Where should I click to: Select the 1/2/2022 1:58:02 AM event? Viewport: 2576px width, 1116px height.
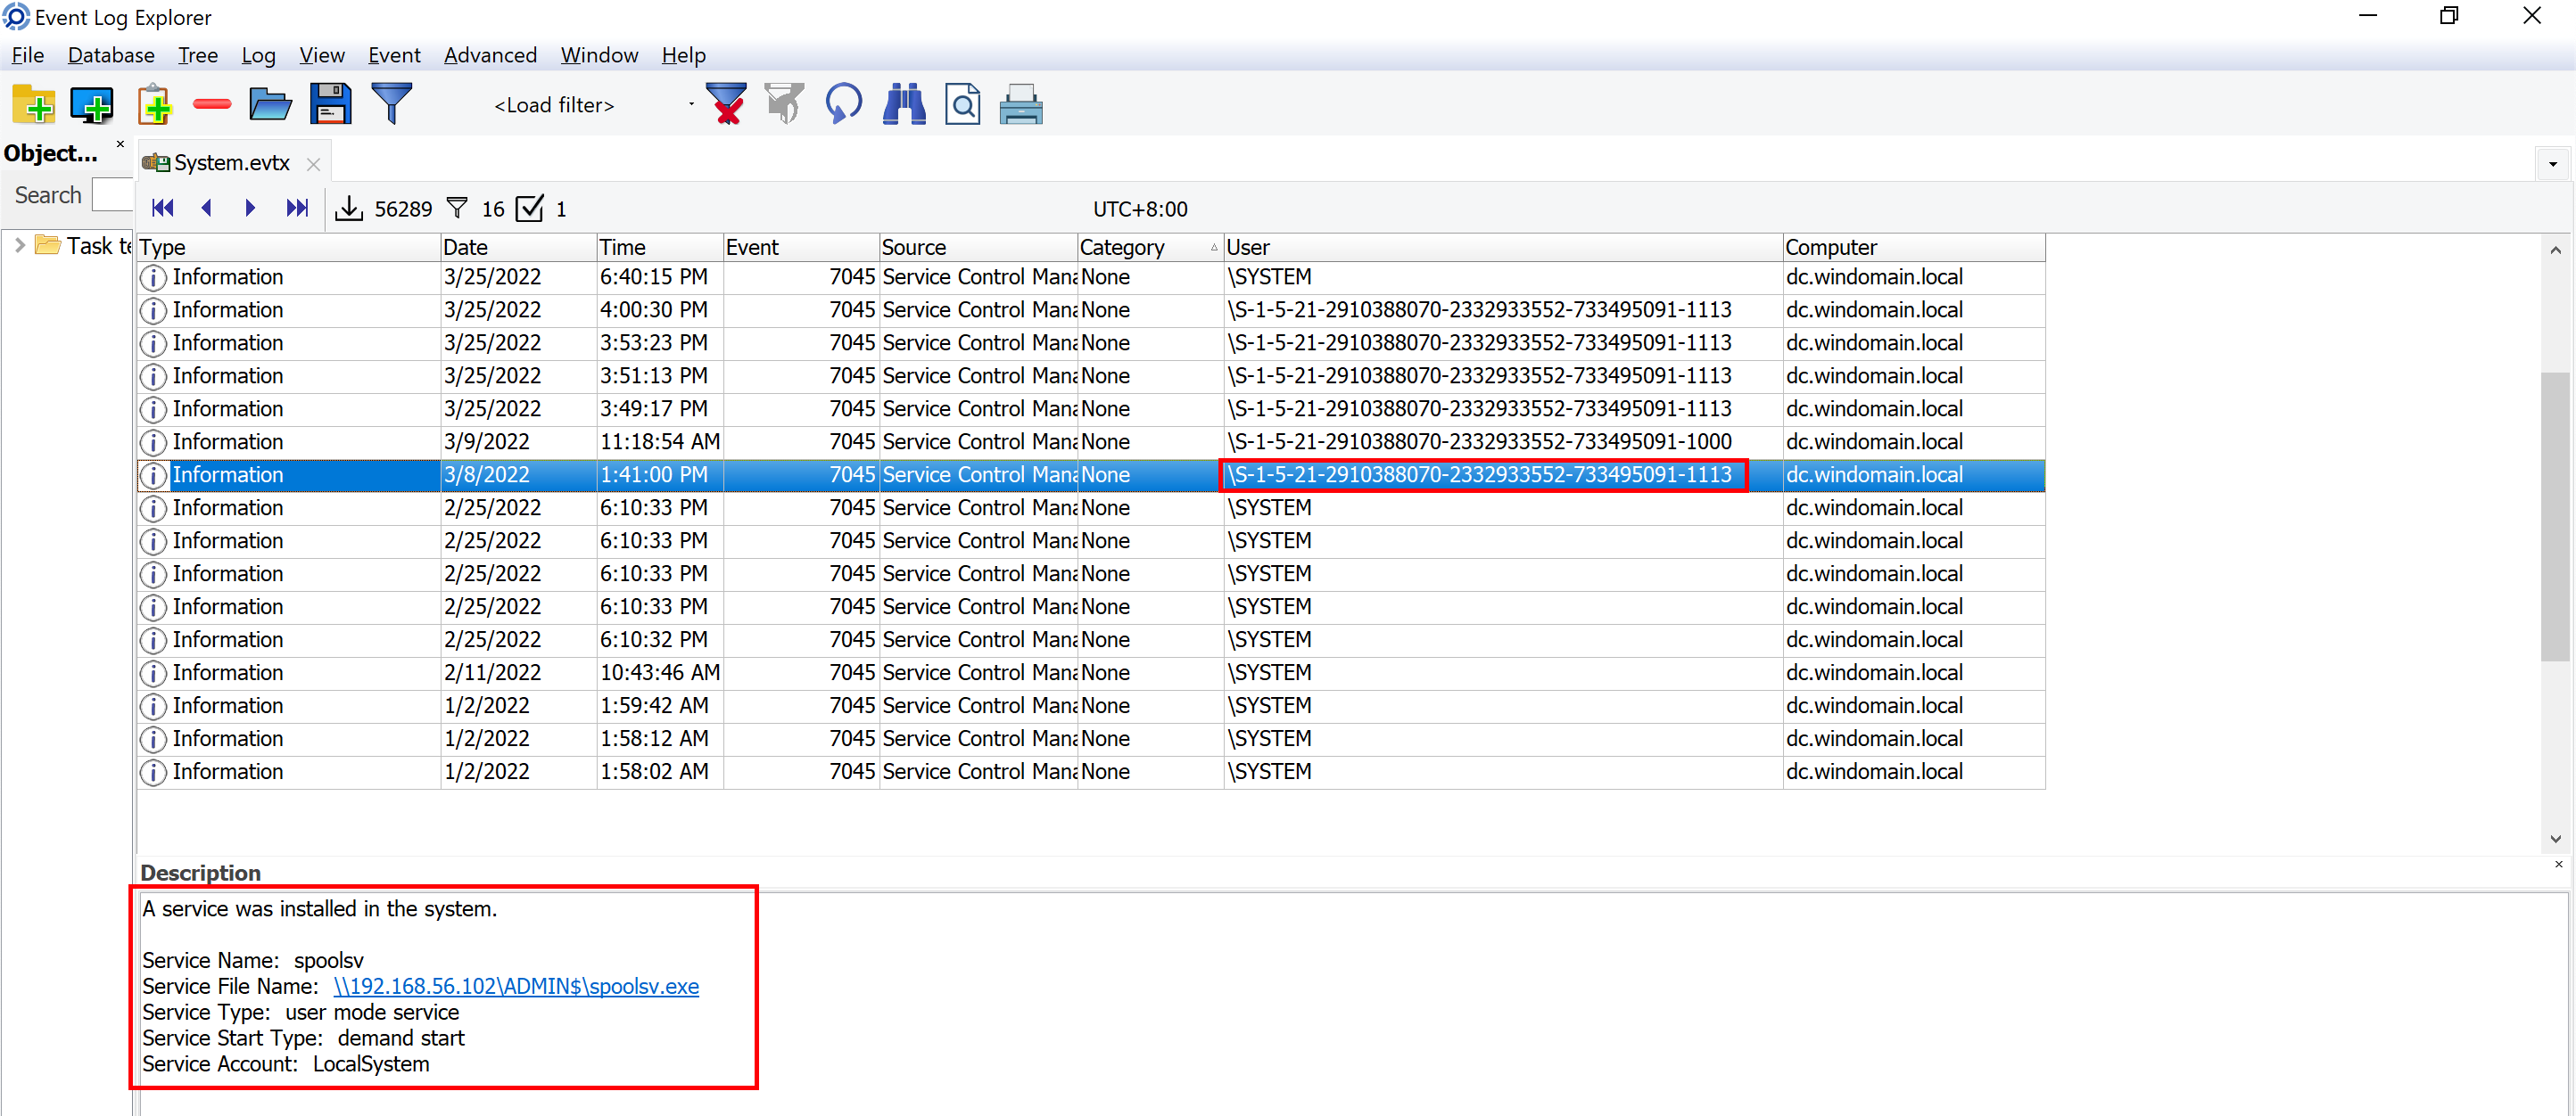click(x=1091, y=771)
